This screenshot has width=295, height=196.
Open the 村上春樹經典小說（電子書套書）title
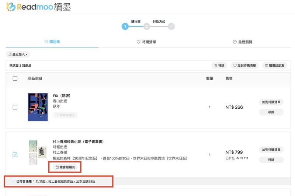(78, 142)
